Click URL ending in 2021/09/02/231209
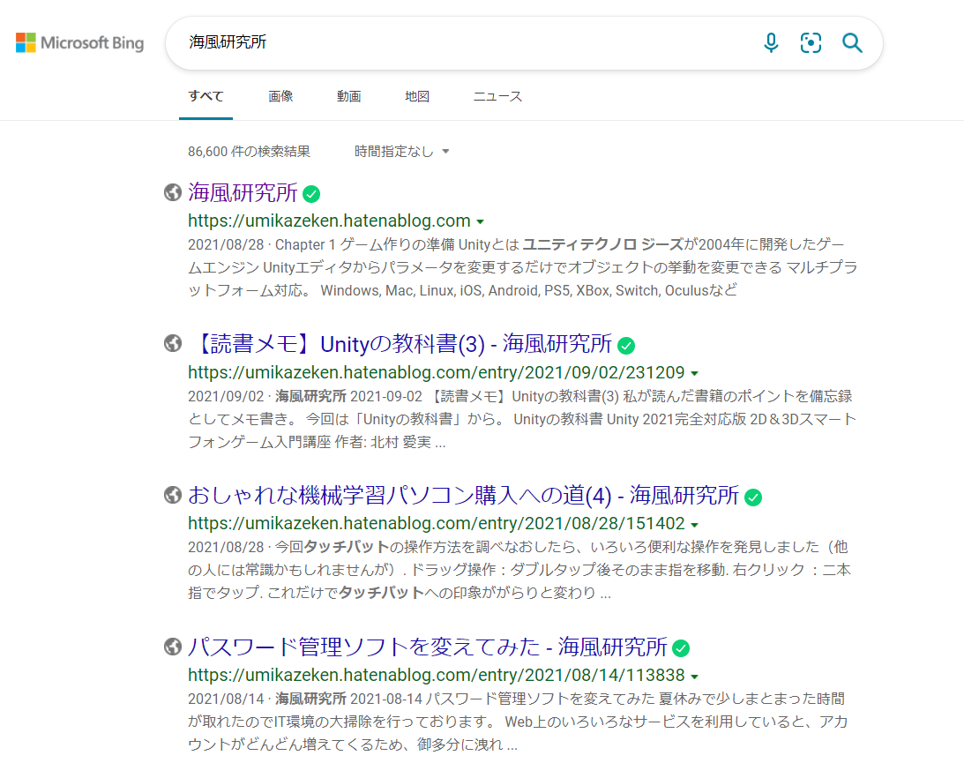964x778 pixels. 436,372
